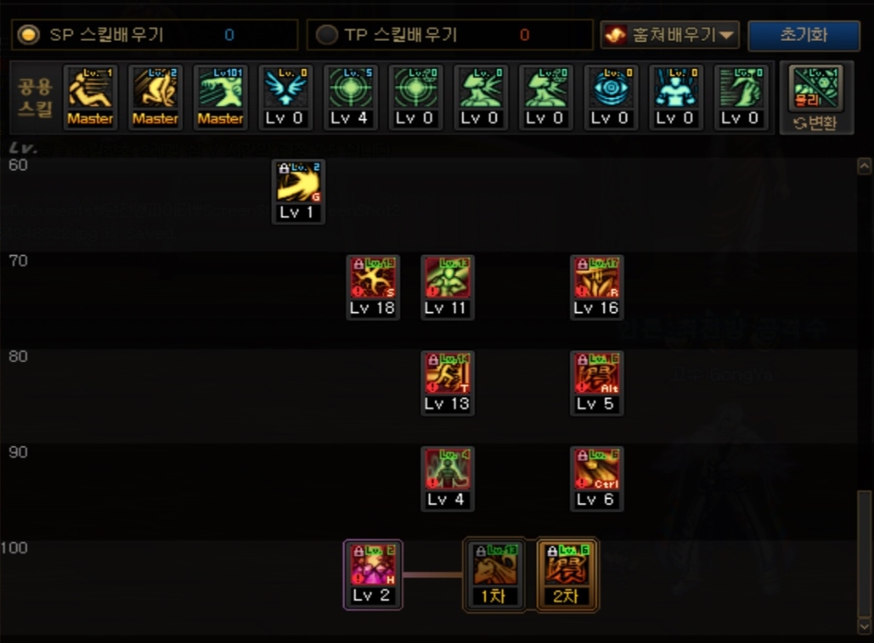The width and height of the screenshot is (874, 643).
Task: Click the Lv 4 target common skill icon
Action: tap(349, 97)
